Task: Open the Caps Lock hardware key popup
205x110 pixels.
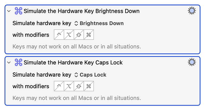Action: pyautogui.click(x=90, y=75)
